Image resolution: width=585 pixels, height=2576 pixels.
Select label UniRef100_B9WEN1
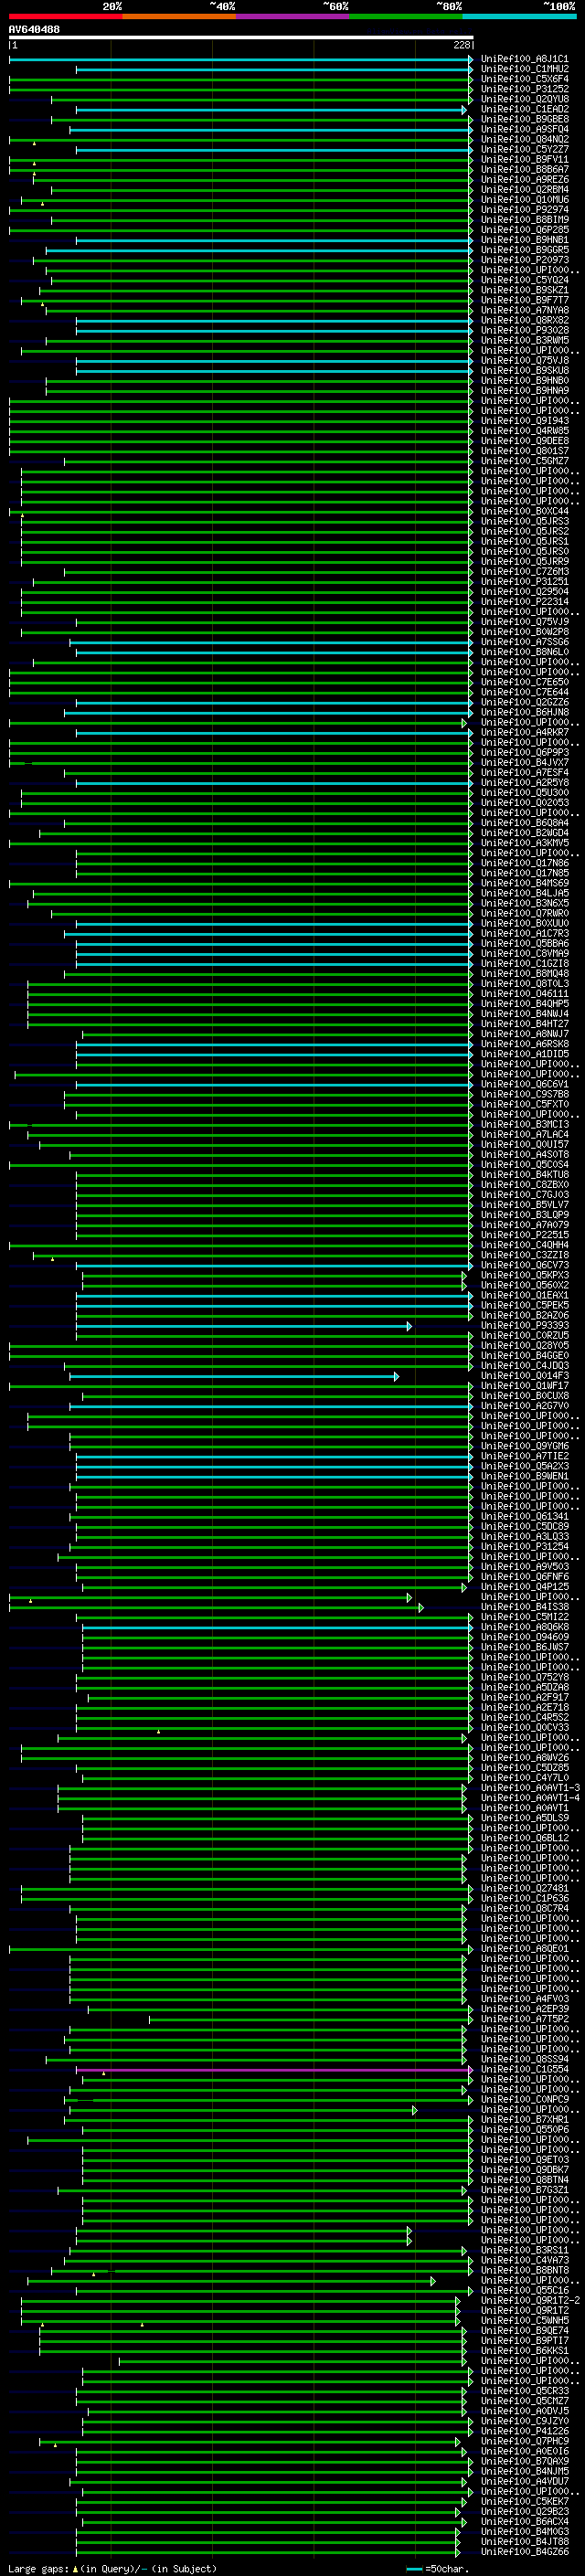coord(524,1476)
